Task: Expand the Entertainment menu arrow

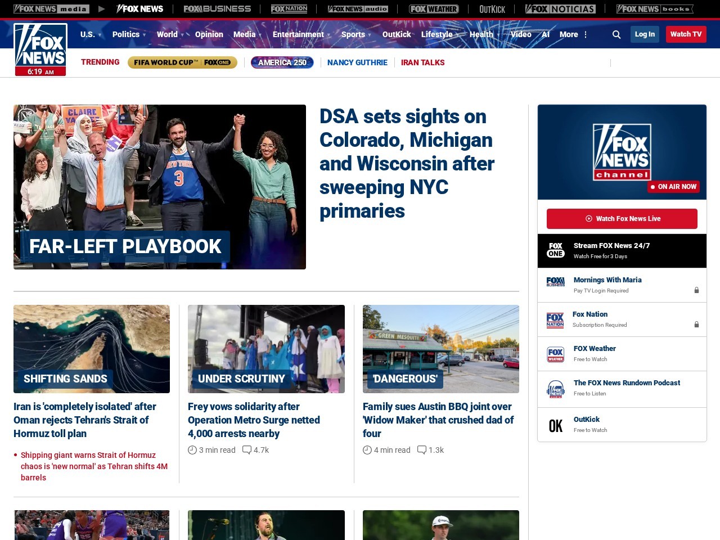Action: [328, 35]
